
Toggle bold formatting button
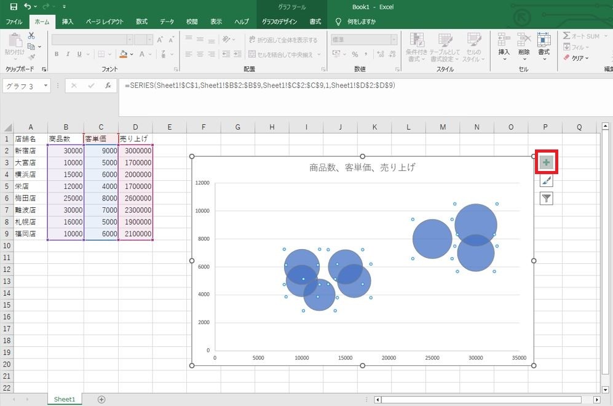(x=57, y=54)
